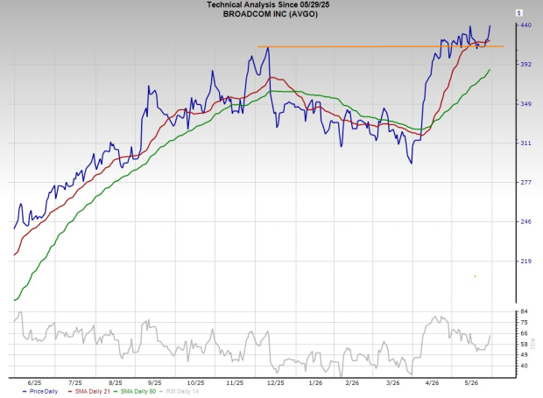Click the 2/26 date label
543x398 pixels.
[x=352, y=383]
